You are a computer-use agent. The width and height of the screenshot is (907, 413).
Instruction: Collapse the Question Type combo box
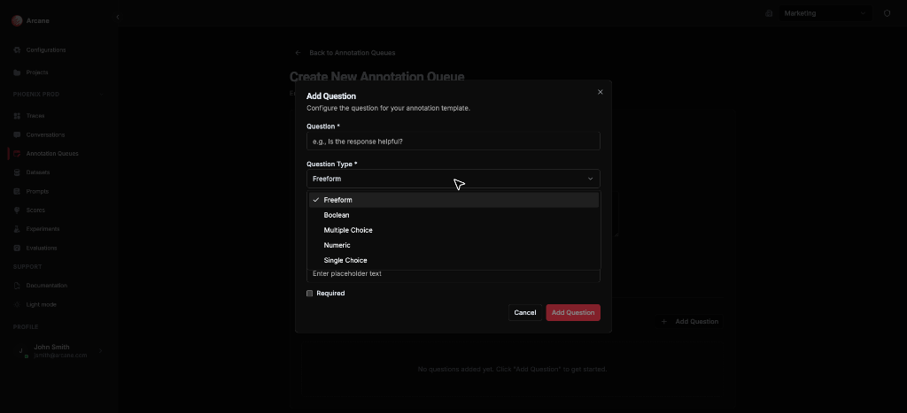[453, 179]
